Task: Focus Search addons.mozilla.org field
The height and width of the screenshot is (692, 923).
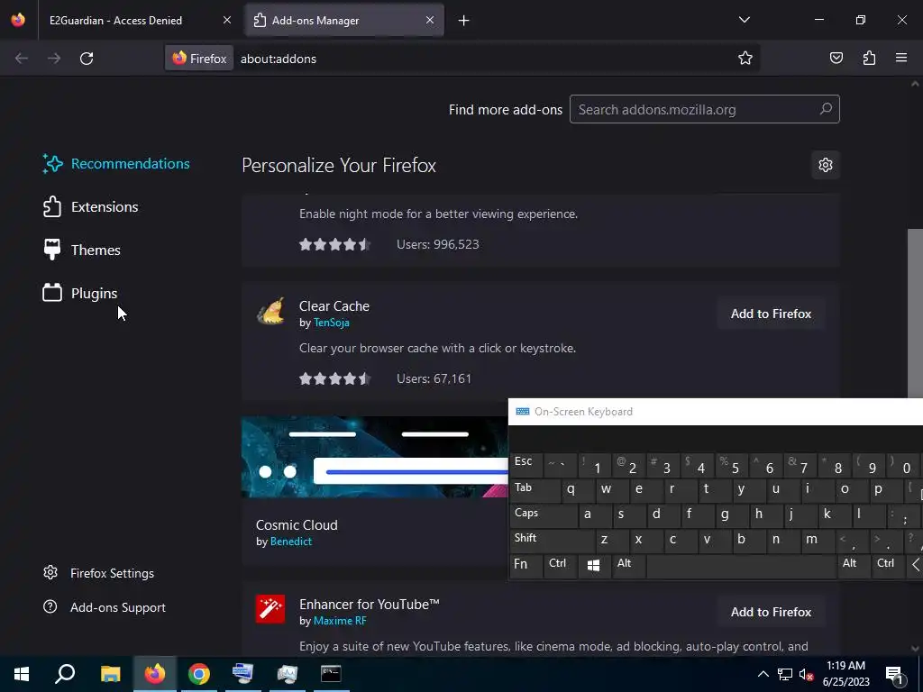Action: coord(705,109)
